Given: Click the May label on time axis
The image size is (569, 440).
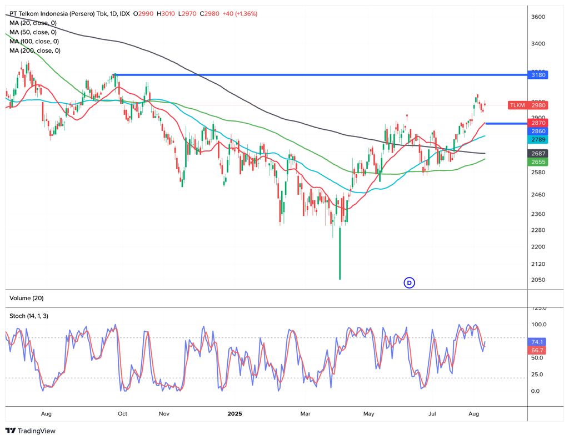Looking at the screenshot, I should [x=369, y=413].
